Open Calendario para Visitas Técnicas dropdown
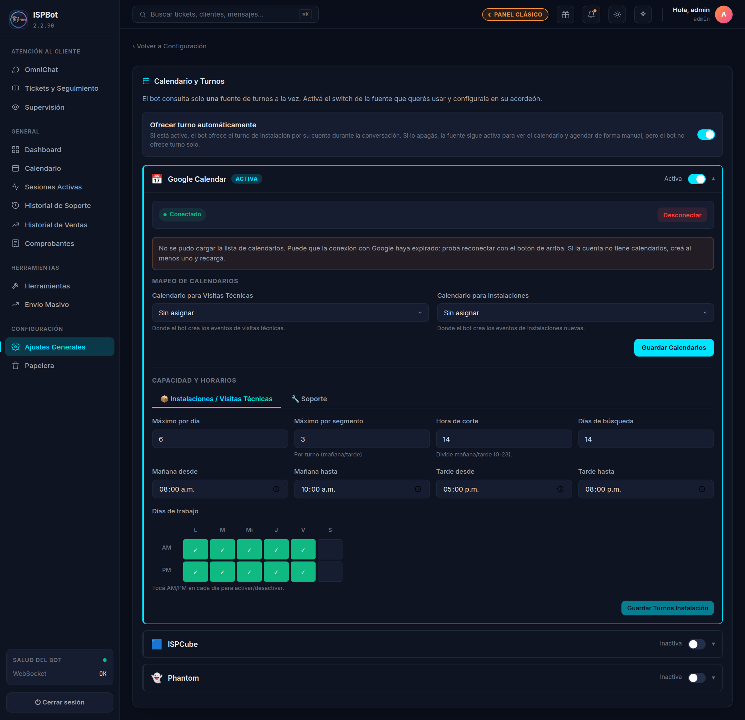 (290, 313)
